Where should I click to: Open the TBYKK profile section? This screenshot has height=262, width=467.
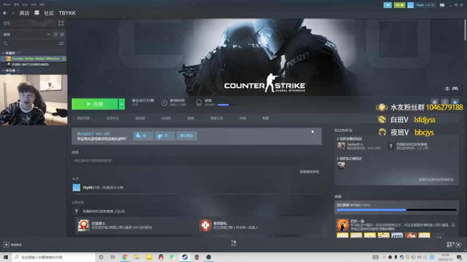(67, 13)
